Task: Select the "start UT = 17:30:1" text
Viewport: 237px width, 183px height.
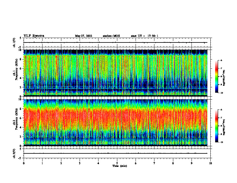Action: (145, 36)
